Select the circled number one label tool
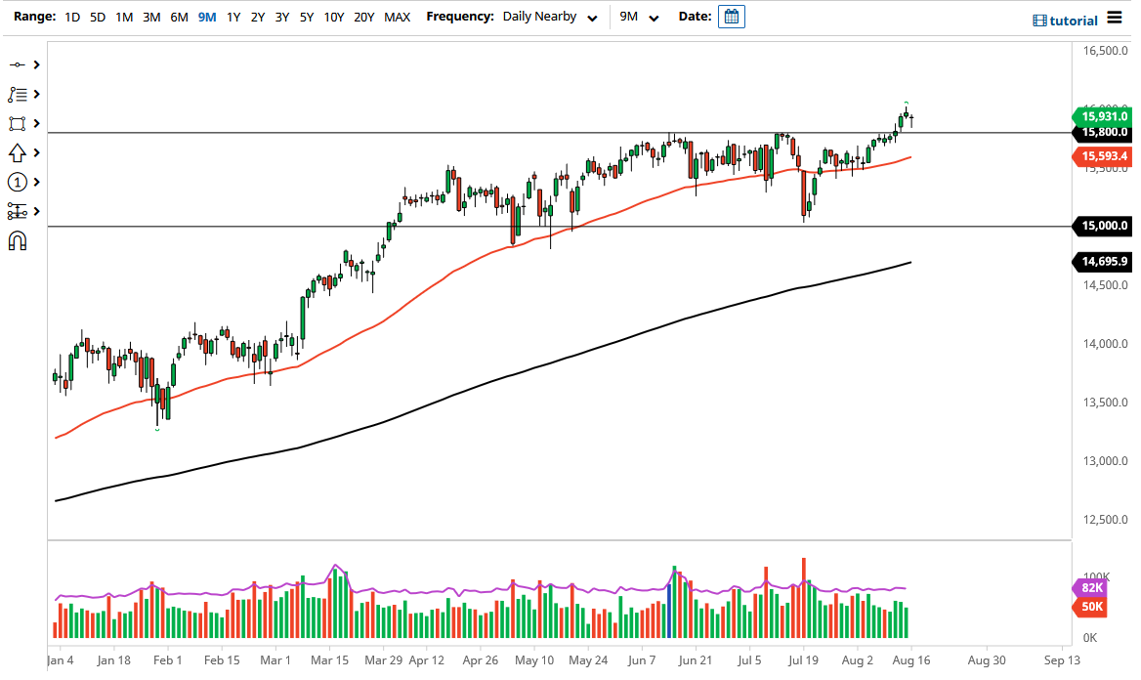 (x=17, y=182)
